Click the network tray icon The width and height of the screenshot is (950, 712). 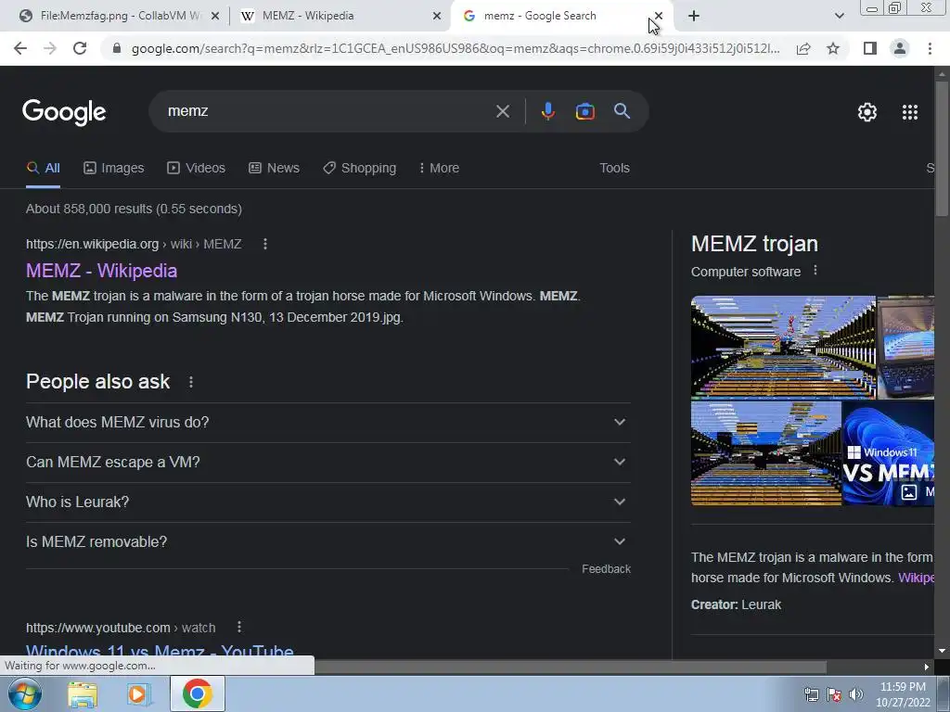click(811, 694)
